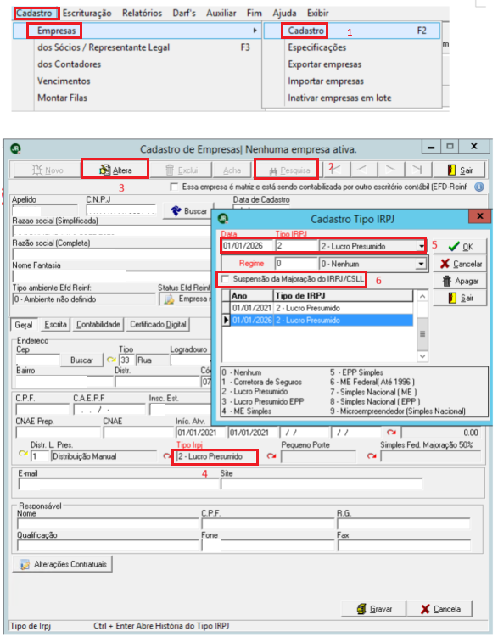Open the Escrituração menu
498x637 pixels.
[x=87, y=13]
